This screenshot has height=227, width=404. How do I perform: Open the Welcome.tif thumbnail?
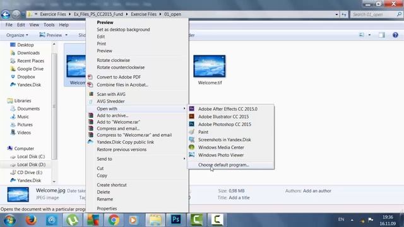tap(210, 66)
